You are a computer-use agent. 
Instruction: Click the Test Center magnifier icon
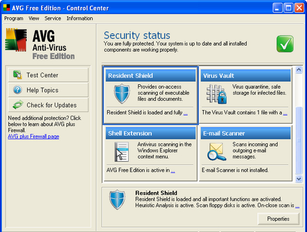(18, 75)
